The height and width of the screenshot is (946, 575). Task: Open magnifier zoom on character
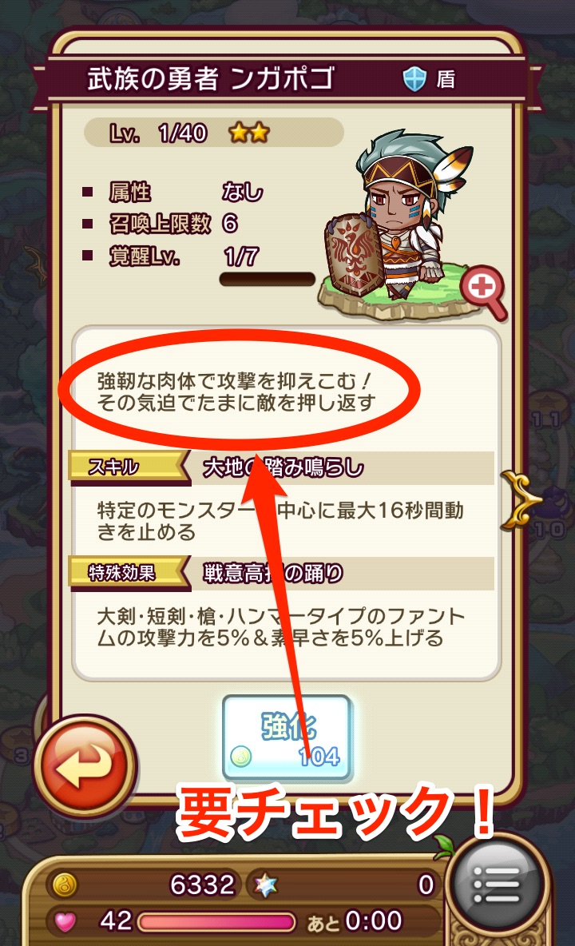tap(484, 292)
